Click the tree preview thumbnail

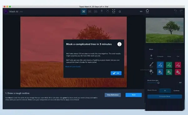164,30
